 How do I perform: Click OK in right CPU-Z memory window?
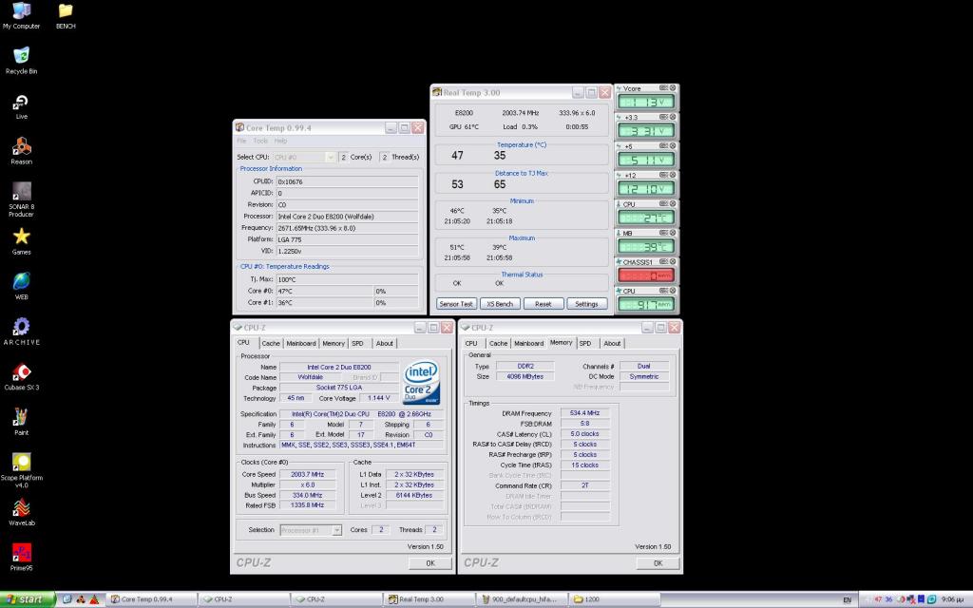pos(658,563)
